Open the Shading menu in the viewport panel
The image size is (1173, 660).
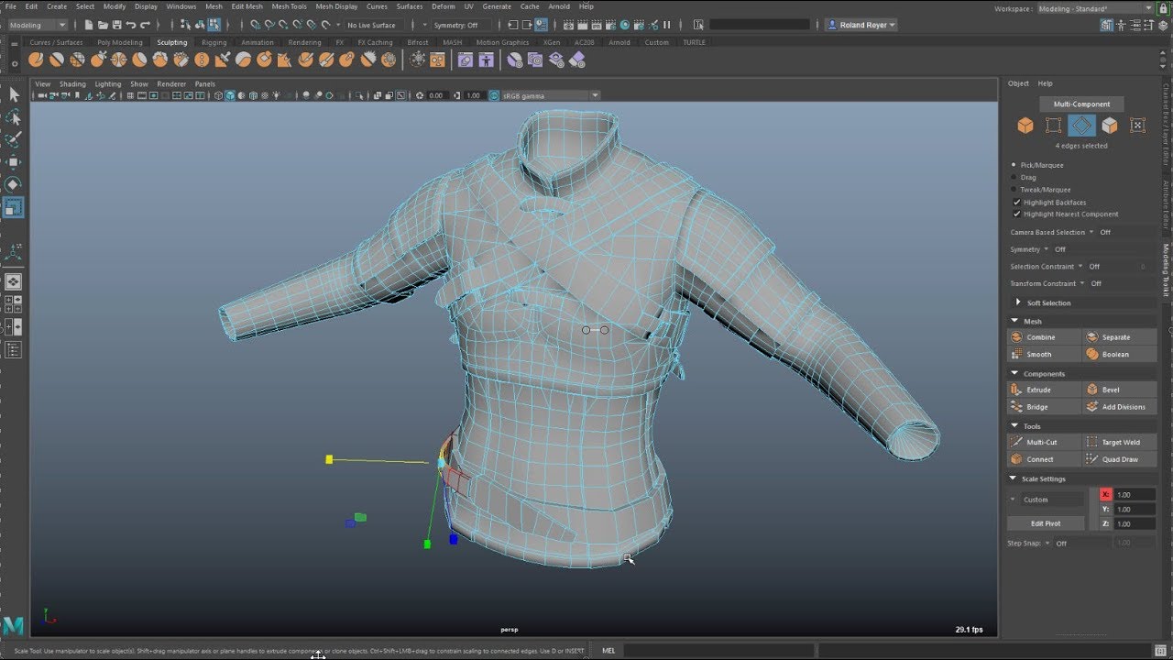coord(72,83)
